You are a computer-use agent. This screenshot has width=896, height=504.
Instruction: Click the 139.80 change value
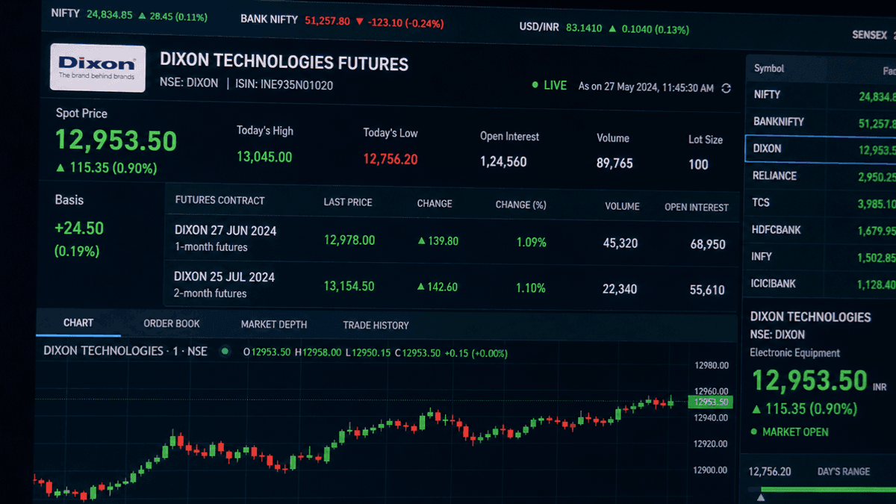click(438, 241)
